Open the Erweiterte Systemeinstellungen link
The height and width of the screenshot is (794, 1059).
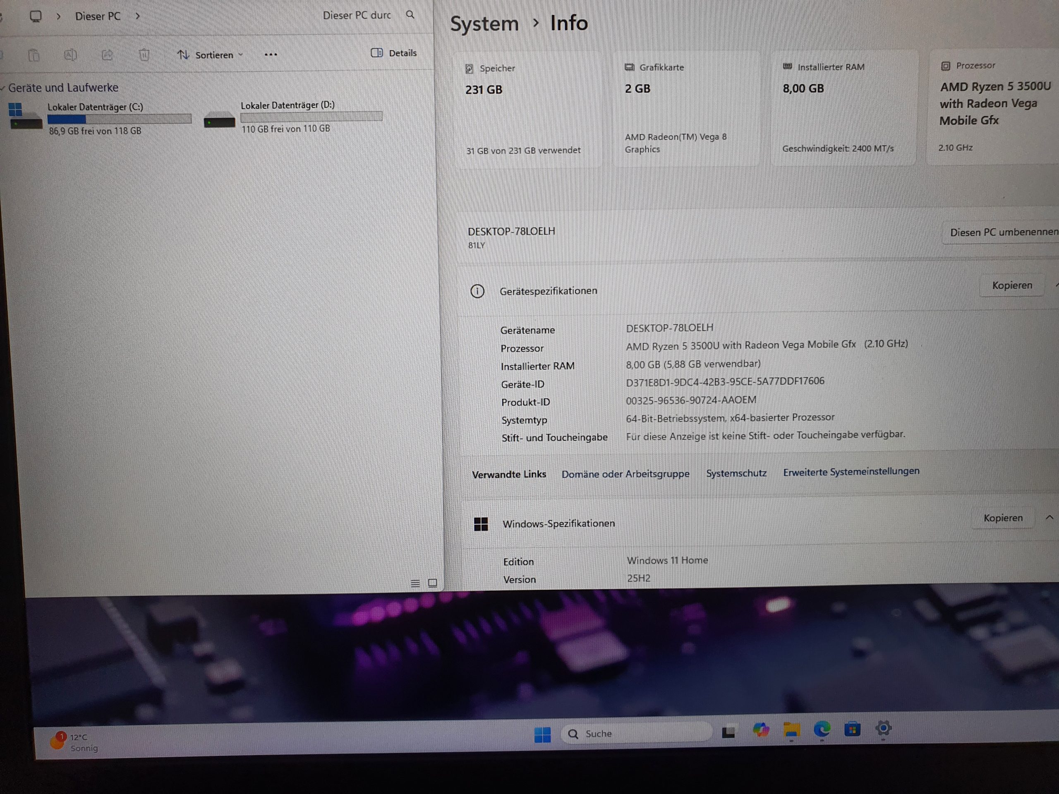pyautogui.click(x=851, y=471)
